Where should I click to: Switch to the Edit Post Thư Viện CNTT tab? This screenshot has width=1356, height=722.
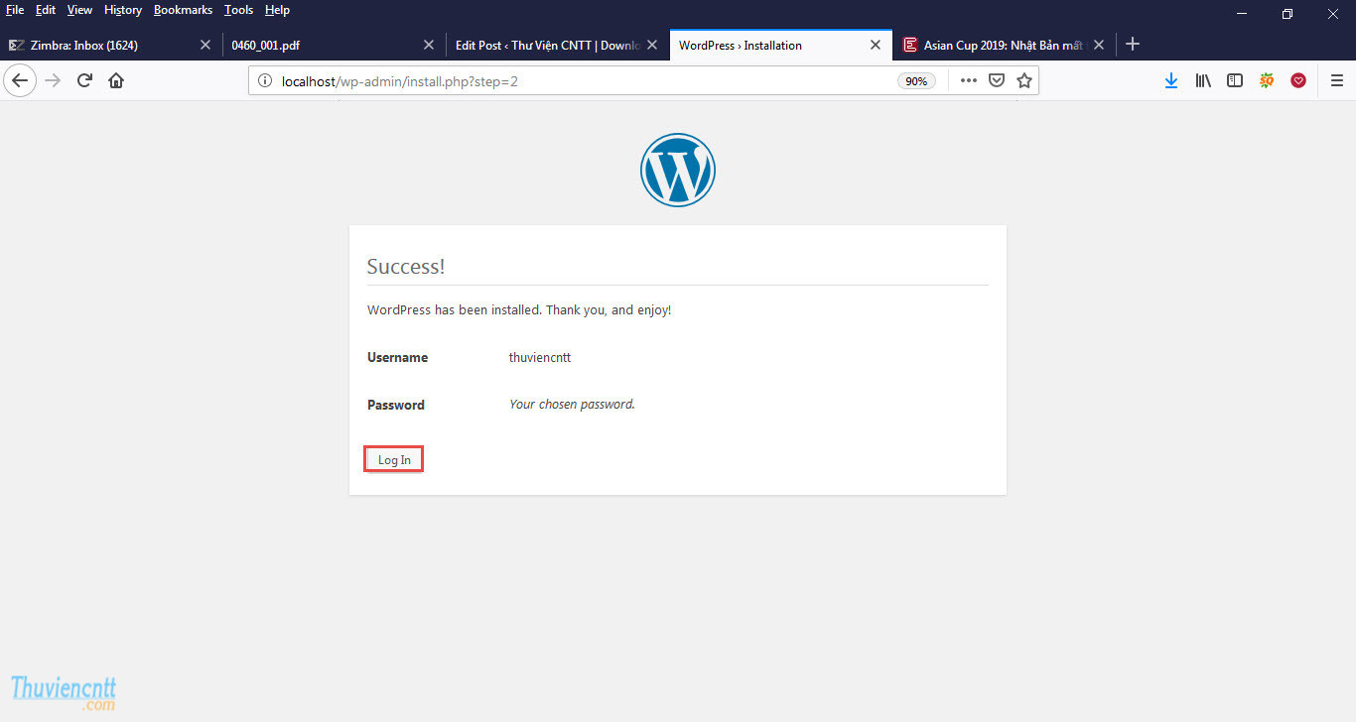(558, 45)
